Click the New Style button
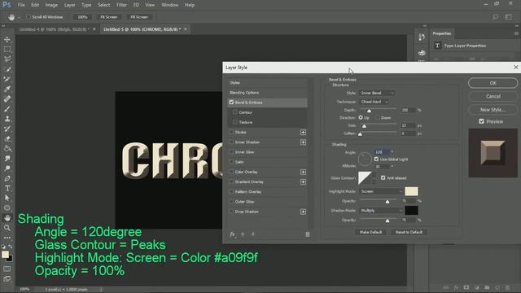521x293 pixels. (x=493, y=109)
